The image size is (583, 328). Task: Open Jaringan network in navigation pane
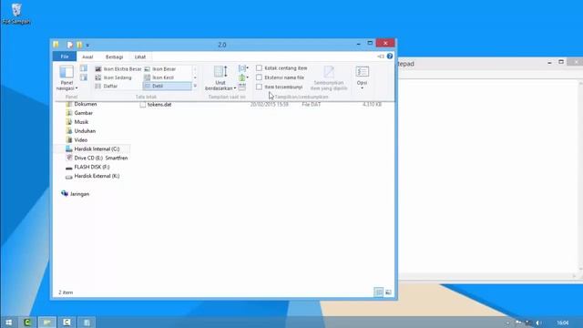(75, 194)
